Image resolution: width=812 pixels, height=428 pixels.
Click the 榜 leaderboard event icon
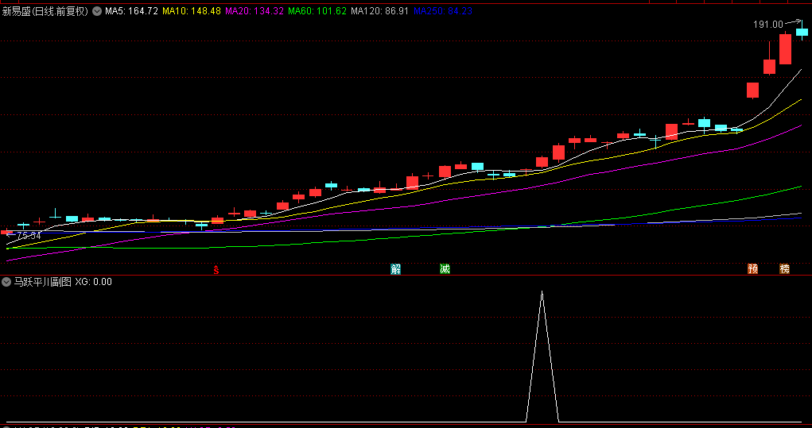[x=785, y=269]
